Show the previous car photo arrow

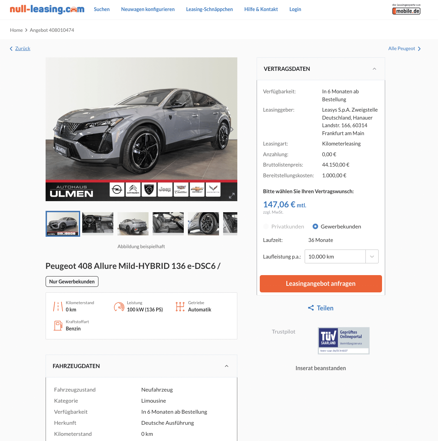click(54, 130)
